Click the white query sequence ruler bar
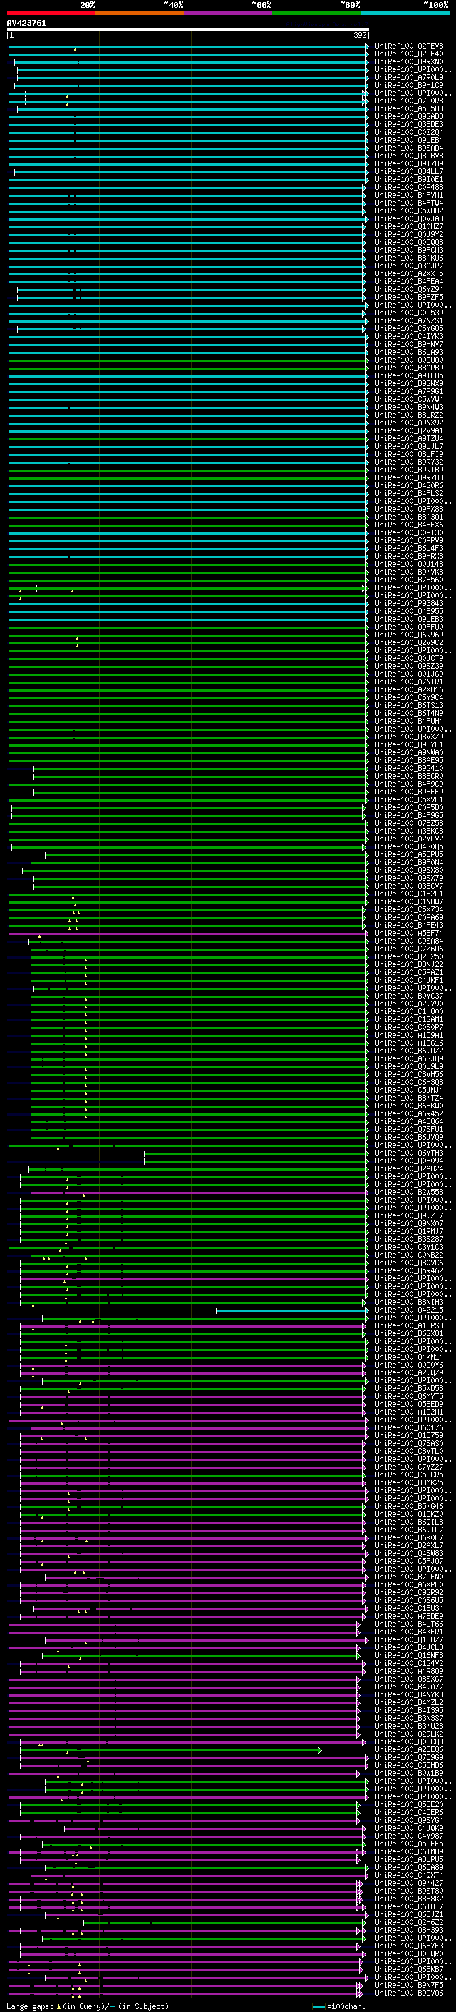This screenshot has width=456, height=2012. 187,29
